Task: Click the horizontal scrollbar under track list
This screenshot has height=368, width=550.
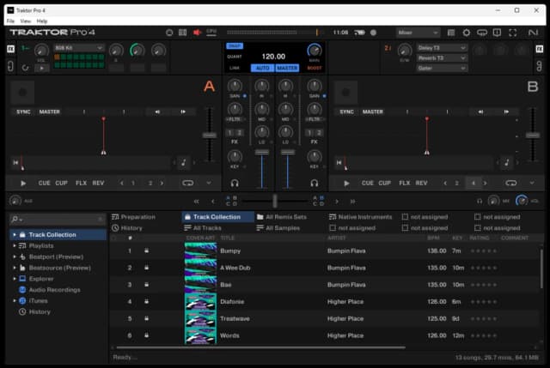Action: [x=260, y=347]
